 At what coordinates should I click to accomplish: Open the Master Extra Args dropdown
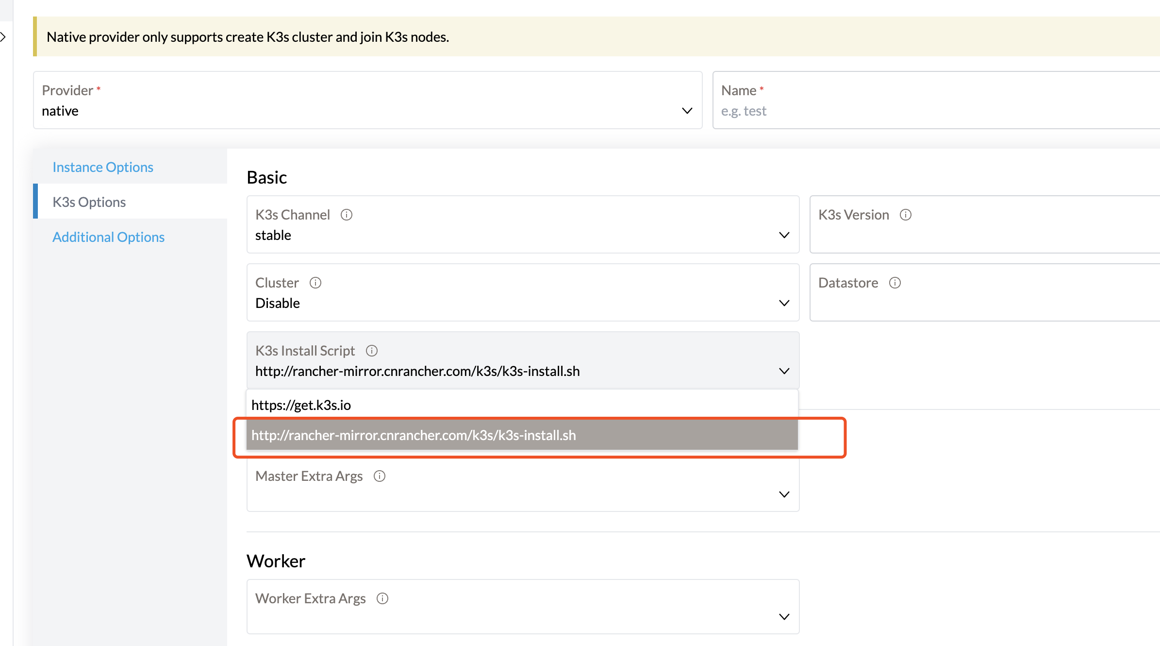pos(784,494)
